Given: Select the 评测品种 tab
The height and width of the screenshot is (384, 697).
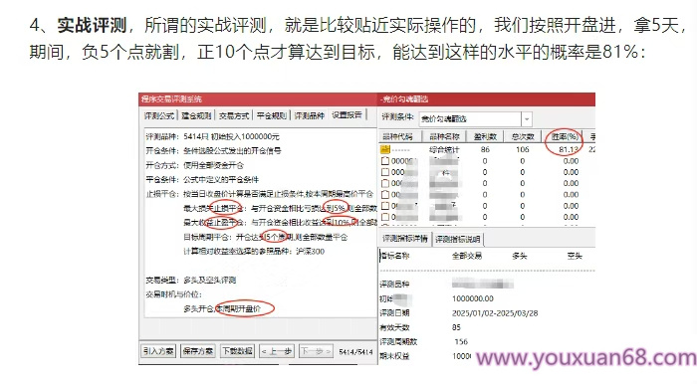Looking at the screenshot, I should click(310, 115).
